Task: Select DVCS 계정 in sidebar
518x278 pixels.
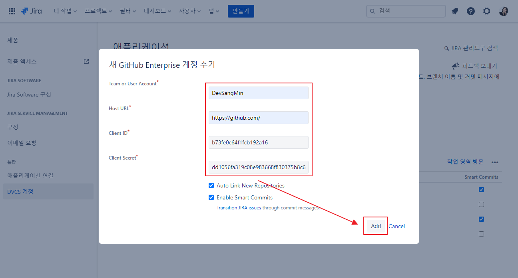Action: pos(48,191)
